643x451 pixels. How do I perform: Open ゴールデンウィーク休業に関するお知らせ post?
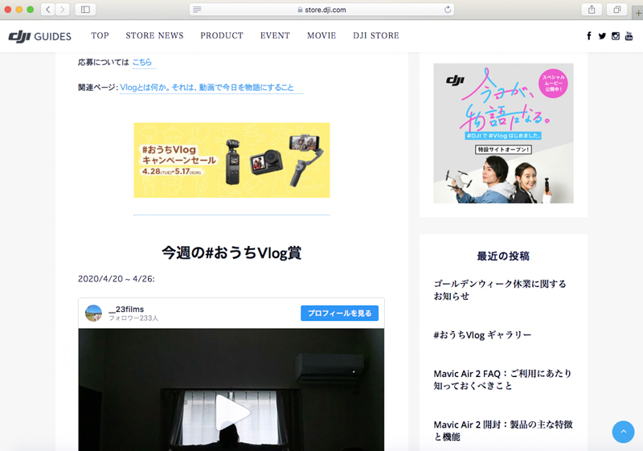click(500, 290)
